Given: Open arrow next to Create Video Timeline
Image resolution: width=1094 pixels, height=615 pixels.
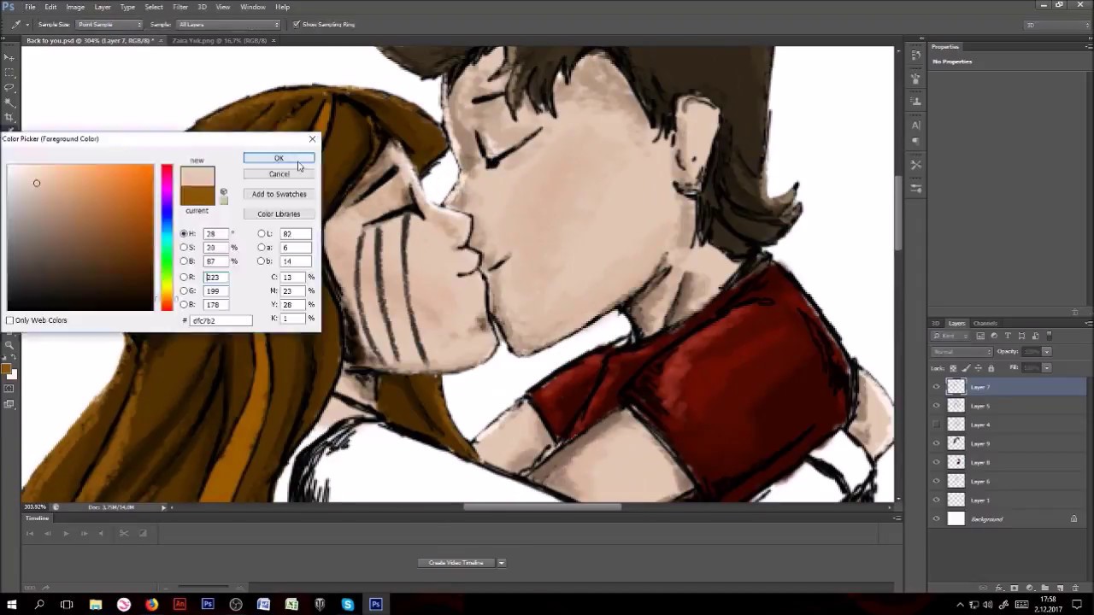Looking at the screenshot, I should (502, 563).
